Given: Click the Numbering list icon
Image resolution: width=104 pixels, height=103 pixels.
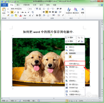Looking at the screenshot, I should click(x=48, y=9).
